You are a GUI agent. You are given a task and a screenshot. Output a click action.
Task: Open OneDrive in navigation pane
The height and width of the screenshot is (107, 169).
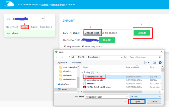coord(64,84)
